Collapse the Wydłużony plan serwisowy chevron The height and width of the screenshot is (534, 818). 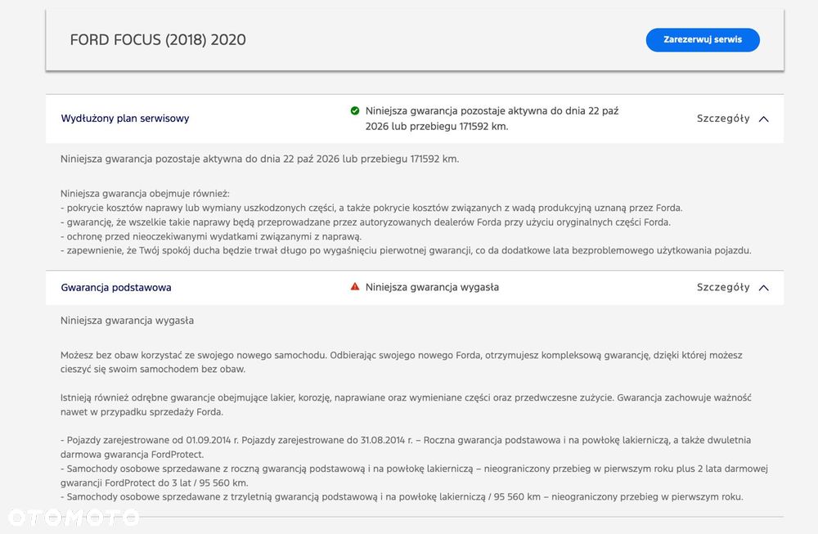click(764, 119)
